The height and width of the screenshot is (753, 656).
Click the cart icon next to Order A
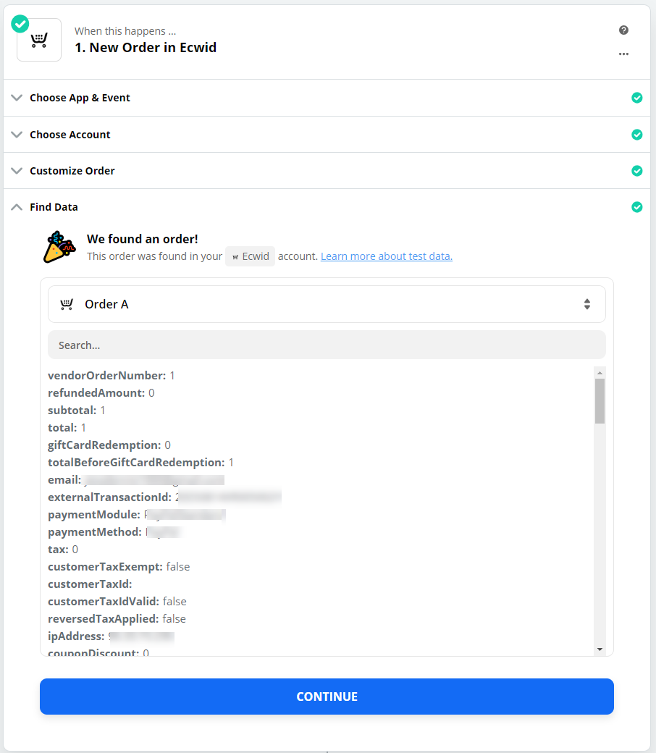[x=66, y=304]
